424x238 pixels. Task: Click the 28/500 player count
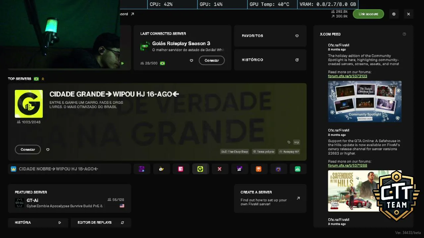click(x=149, y=63)
